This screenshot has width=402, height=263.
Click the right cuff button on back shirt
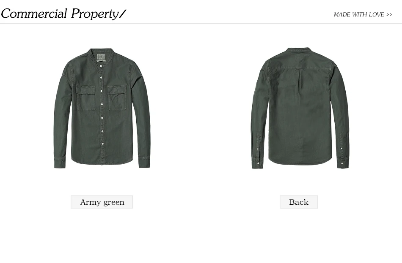342,163
